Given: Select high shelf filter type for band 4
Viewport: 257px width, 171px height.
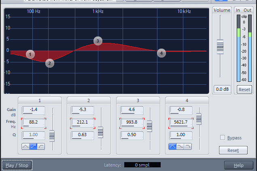Looking at the screenshot, I should [180, 146].
